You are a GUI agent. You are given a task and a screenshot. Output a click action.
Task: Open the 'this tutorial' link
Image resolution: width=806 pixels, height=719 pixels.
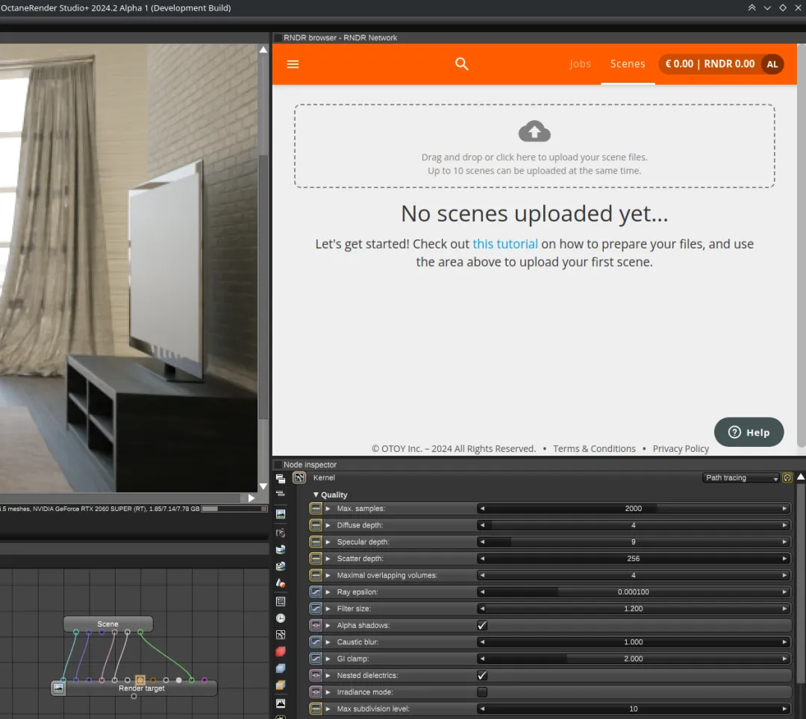(x=505, y=244)
